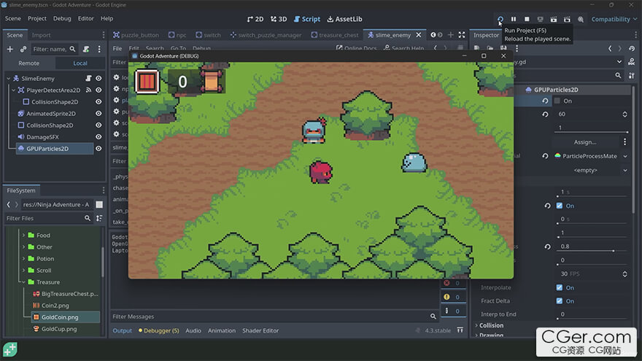Sort files icon in FileSystem dock
This screenshot has height=361, width=642.
[99, 218]
